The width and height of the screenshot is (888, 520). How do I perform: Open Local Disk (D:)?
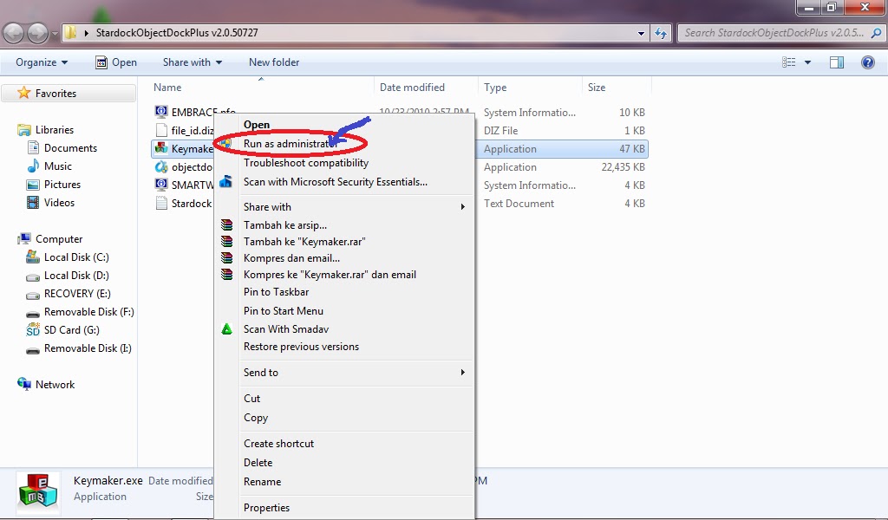pos(76,275)
